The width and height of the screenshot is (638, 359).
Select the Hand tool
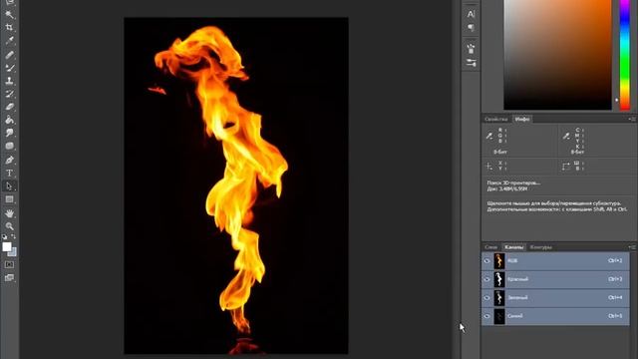(x=9, y=213)
